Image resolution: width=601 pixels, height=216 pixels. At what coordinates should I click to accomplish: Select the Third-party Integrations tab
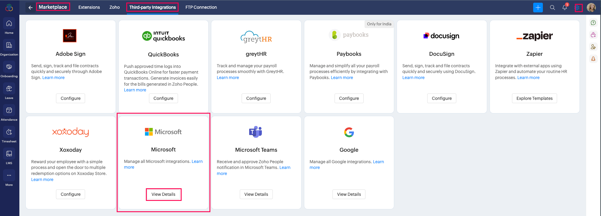click(x=152, y=7)
